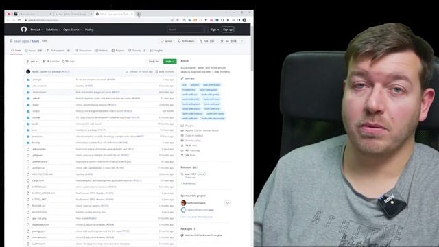Open the Discussions tab
This screenshot has width=439, height=247.
click(x=83, y=51)
